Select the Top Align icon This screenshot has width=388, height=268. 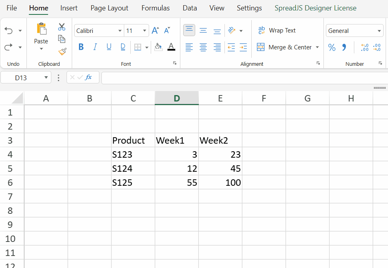click(189, 30)
